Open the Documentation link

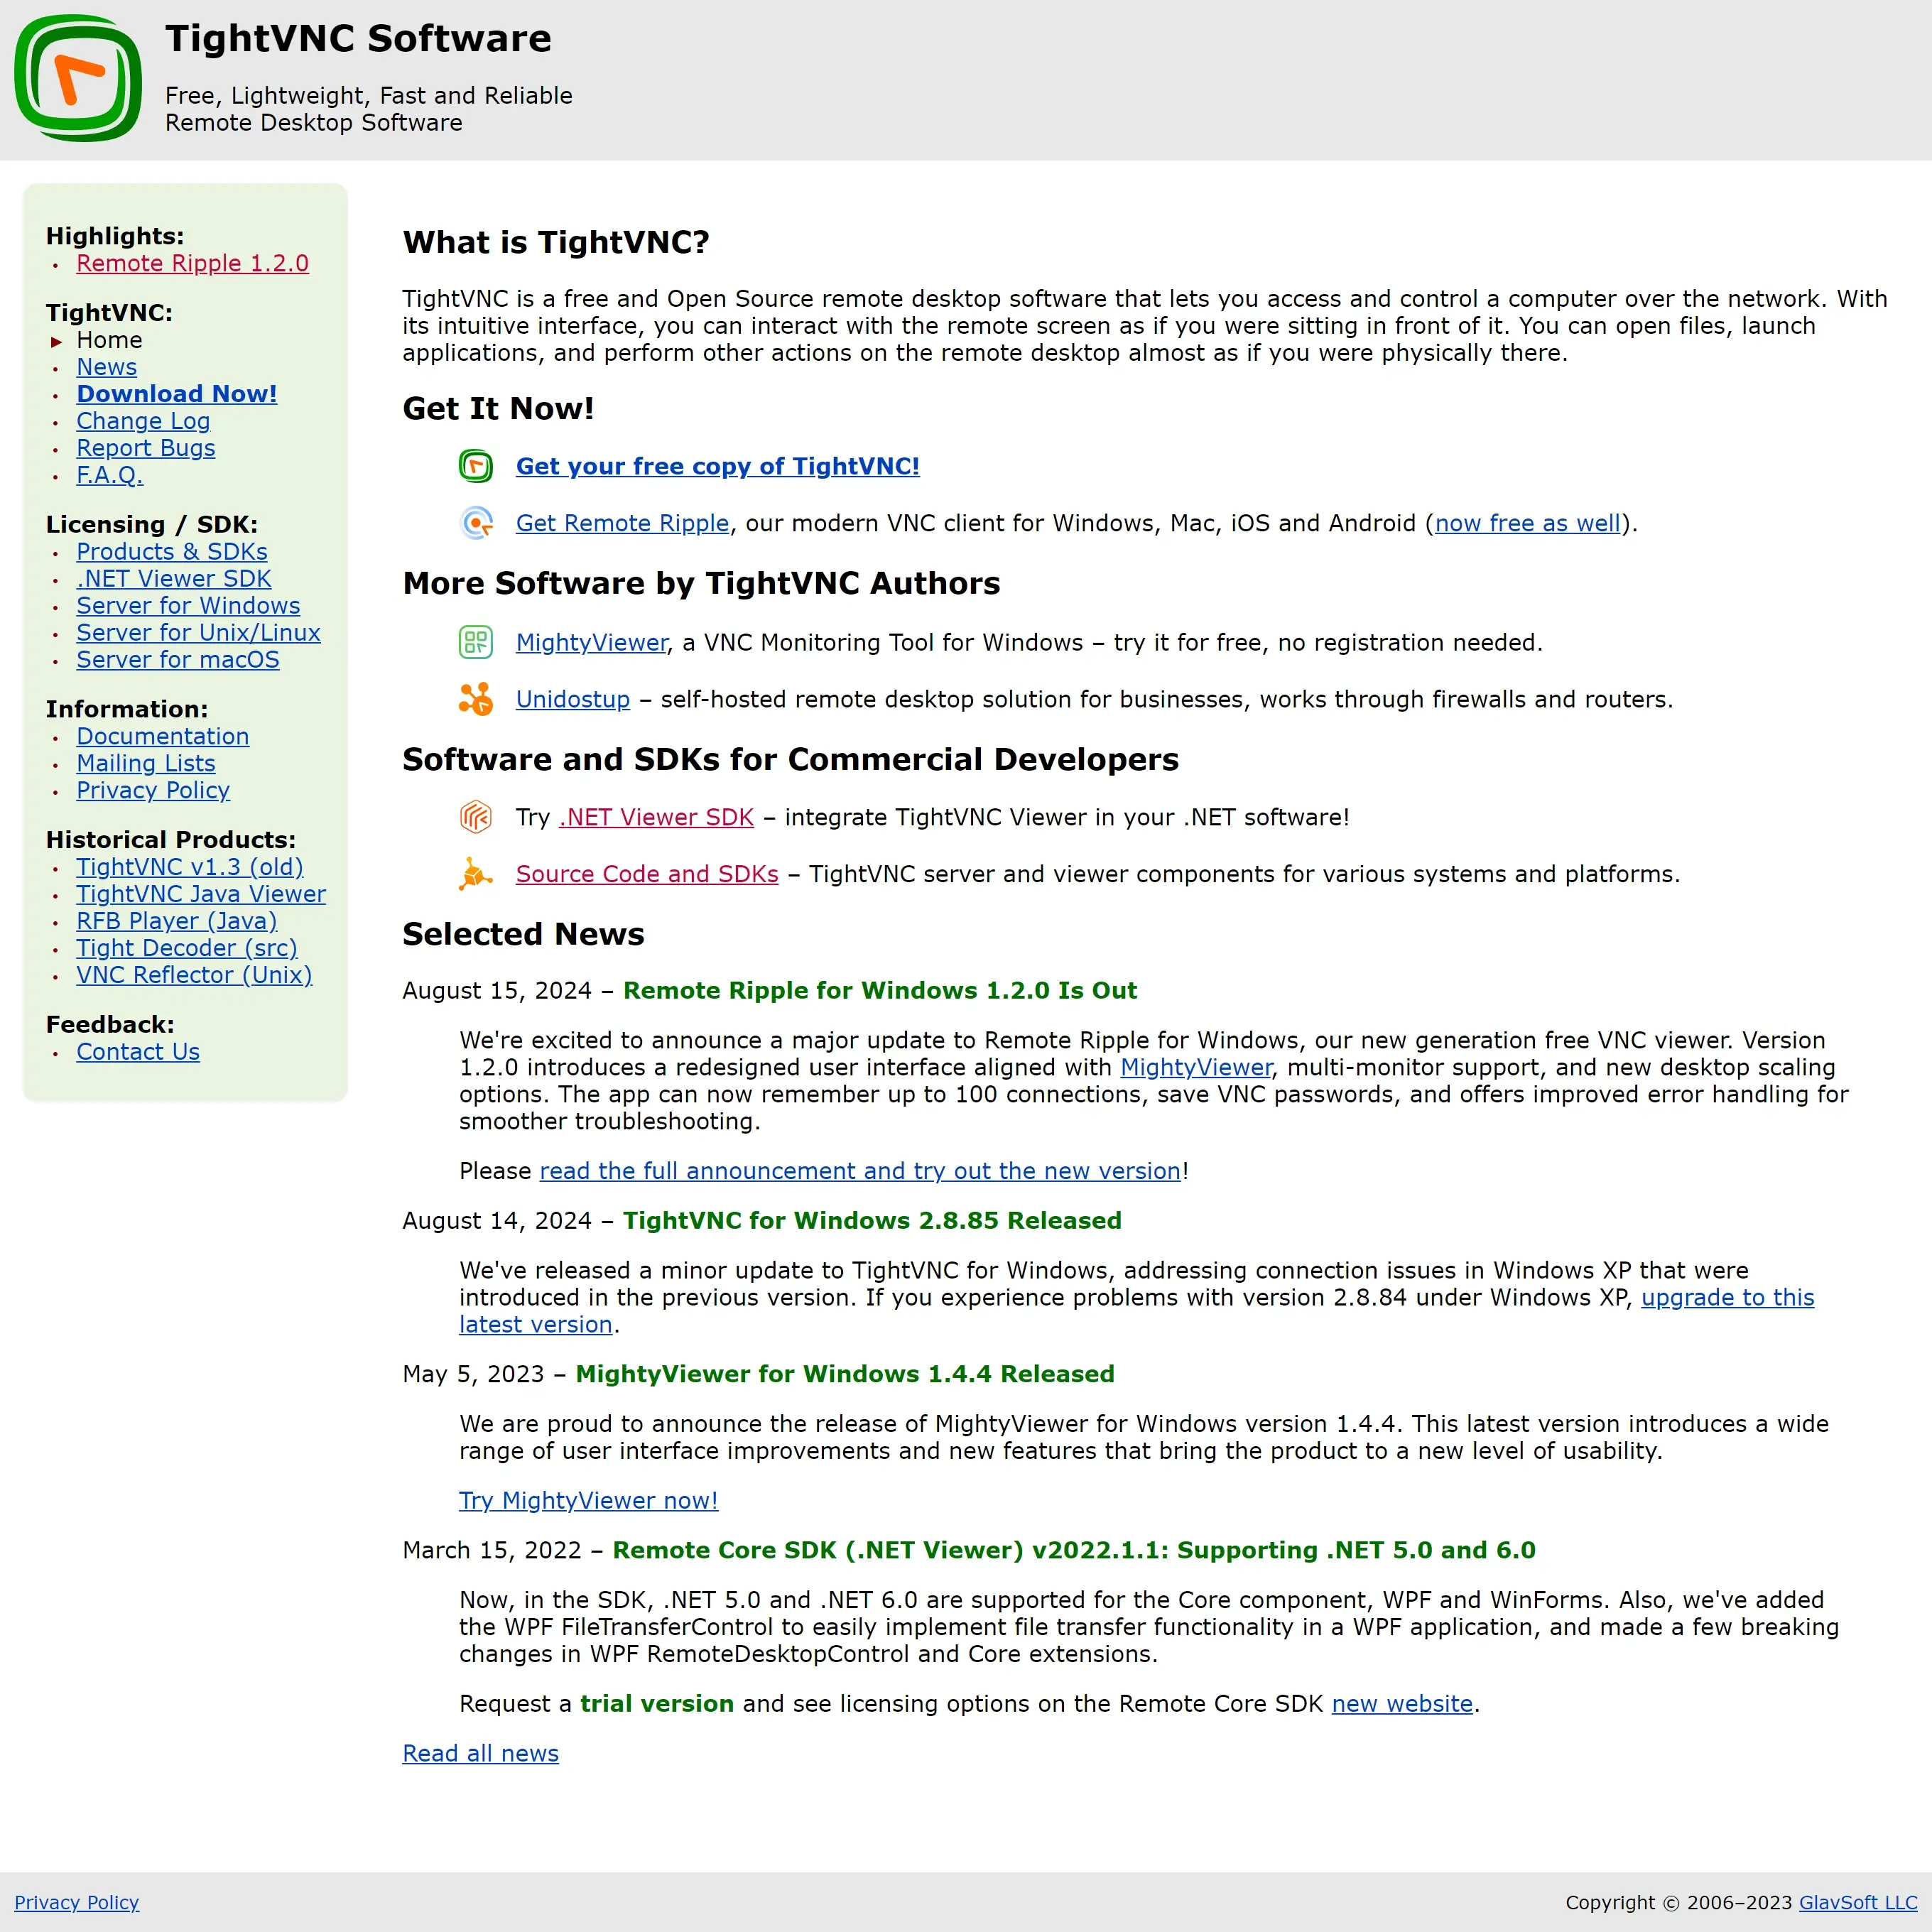163,736
